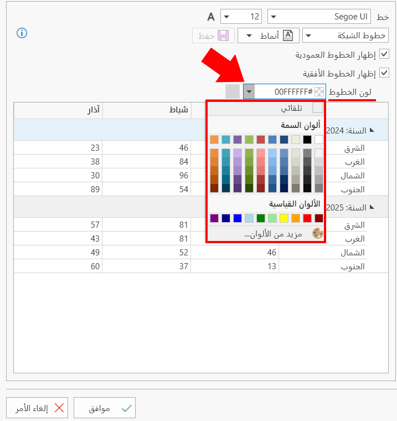Pick the black theme color swatch
The width and height of the screenshot is (397, 421).
(x=307, y=140)
